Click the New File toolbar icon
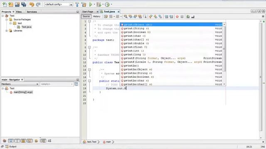This screenshot has width=266, height=149. (5, 5)
